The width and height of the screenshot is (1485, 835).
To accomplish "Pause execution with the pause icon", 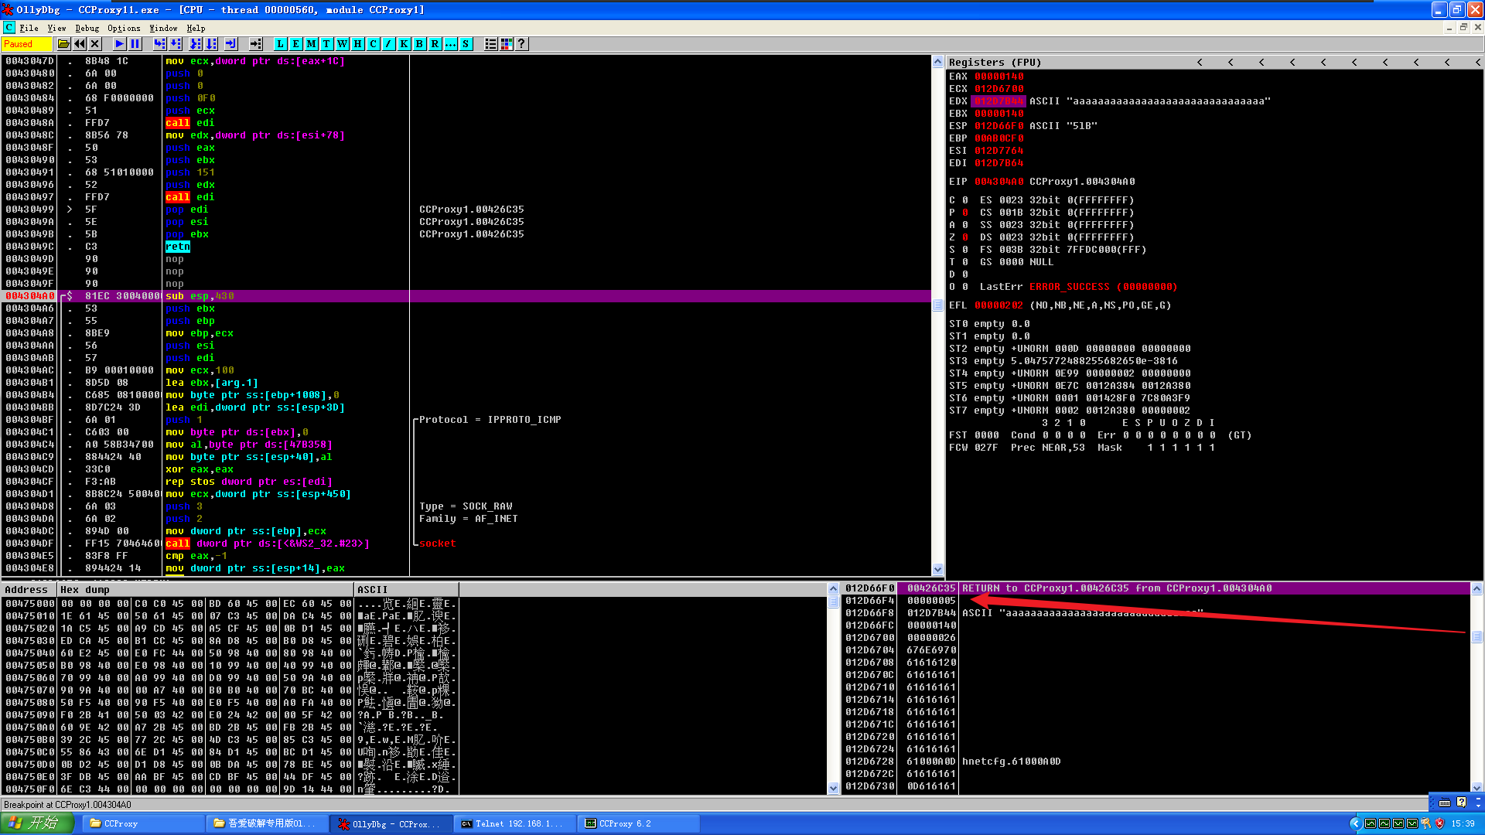I will click(x=135, y=44).
